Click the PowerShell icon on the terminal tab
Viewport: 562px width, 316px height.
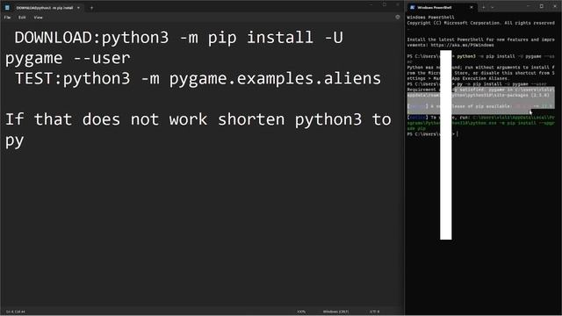412,7
